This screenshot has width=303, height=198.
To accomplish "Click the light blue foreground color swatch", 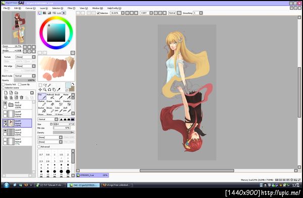I will (x=68, y=85).
